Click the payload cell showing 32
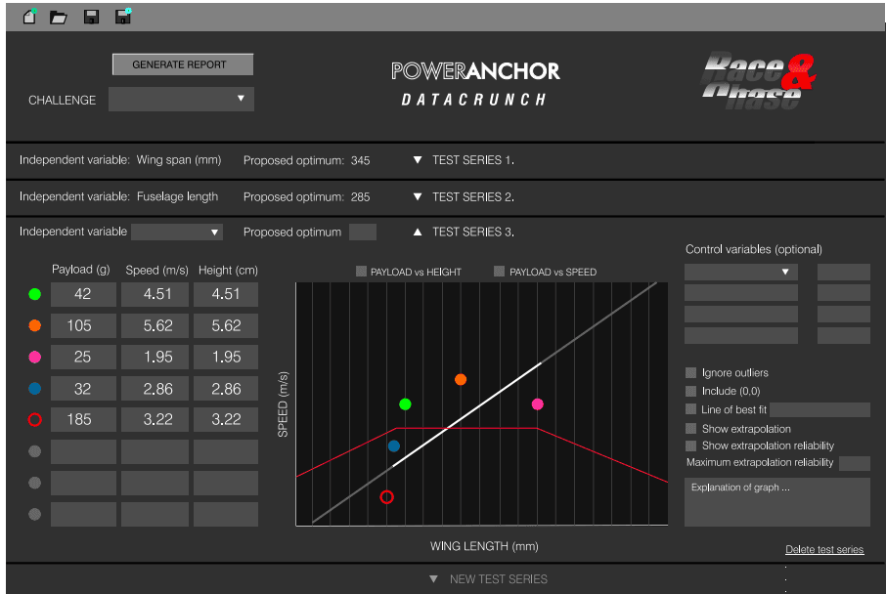This screenshot has height=594, width=886. [83, 389]
